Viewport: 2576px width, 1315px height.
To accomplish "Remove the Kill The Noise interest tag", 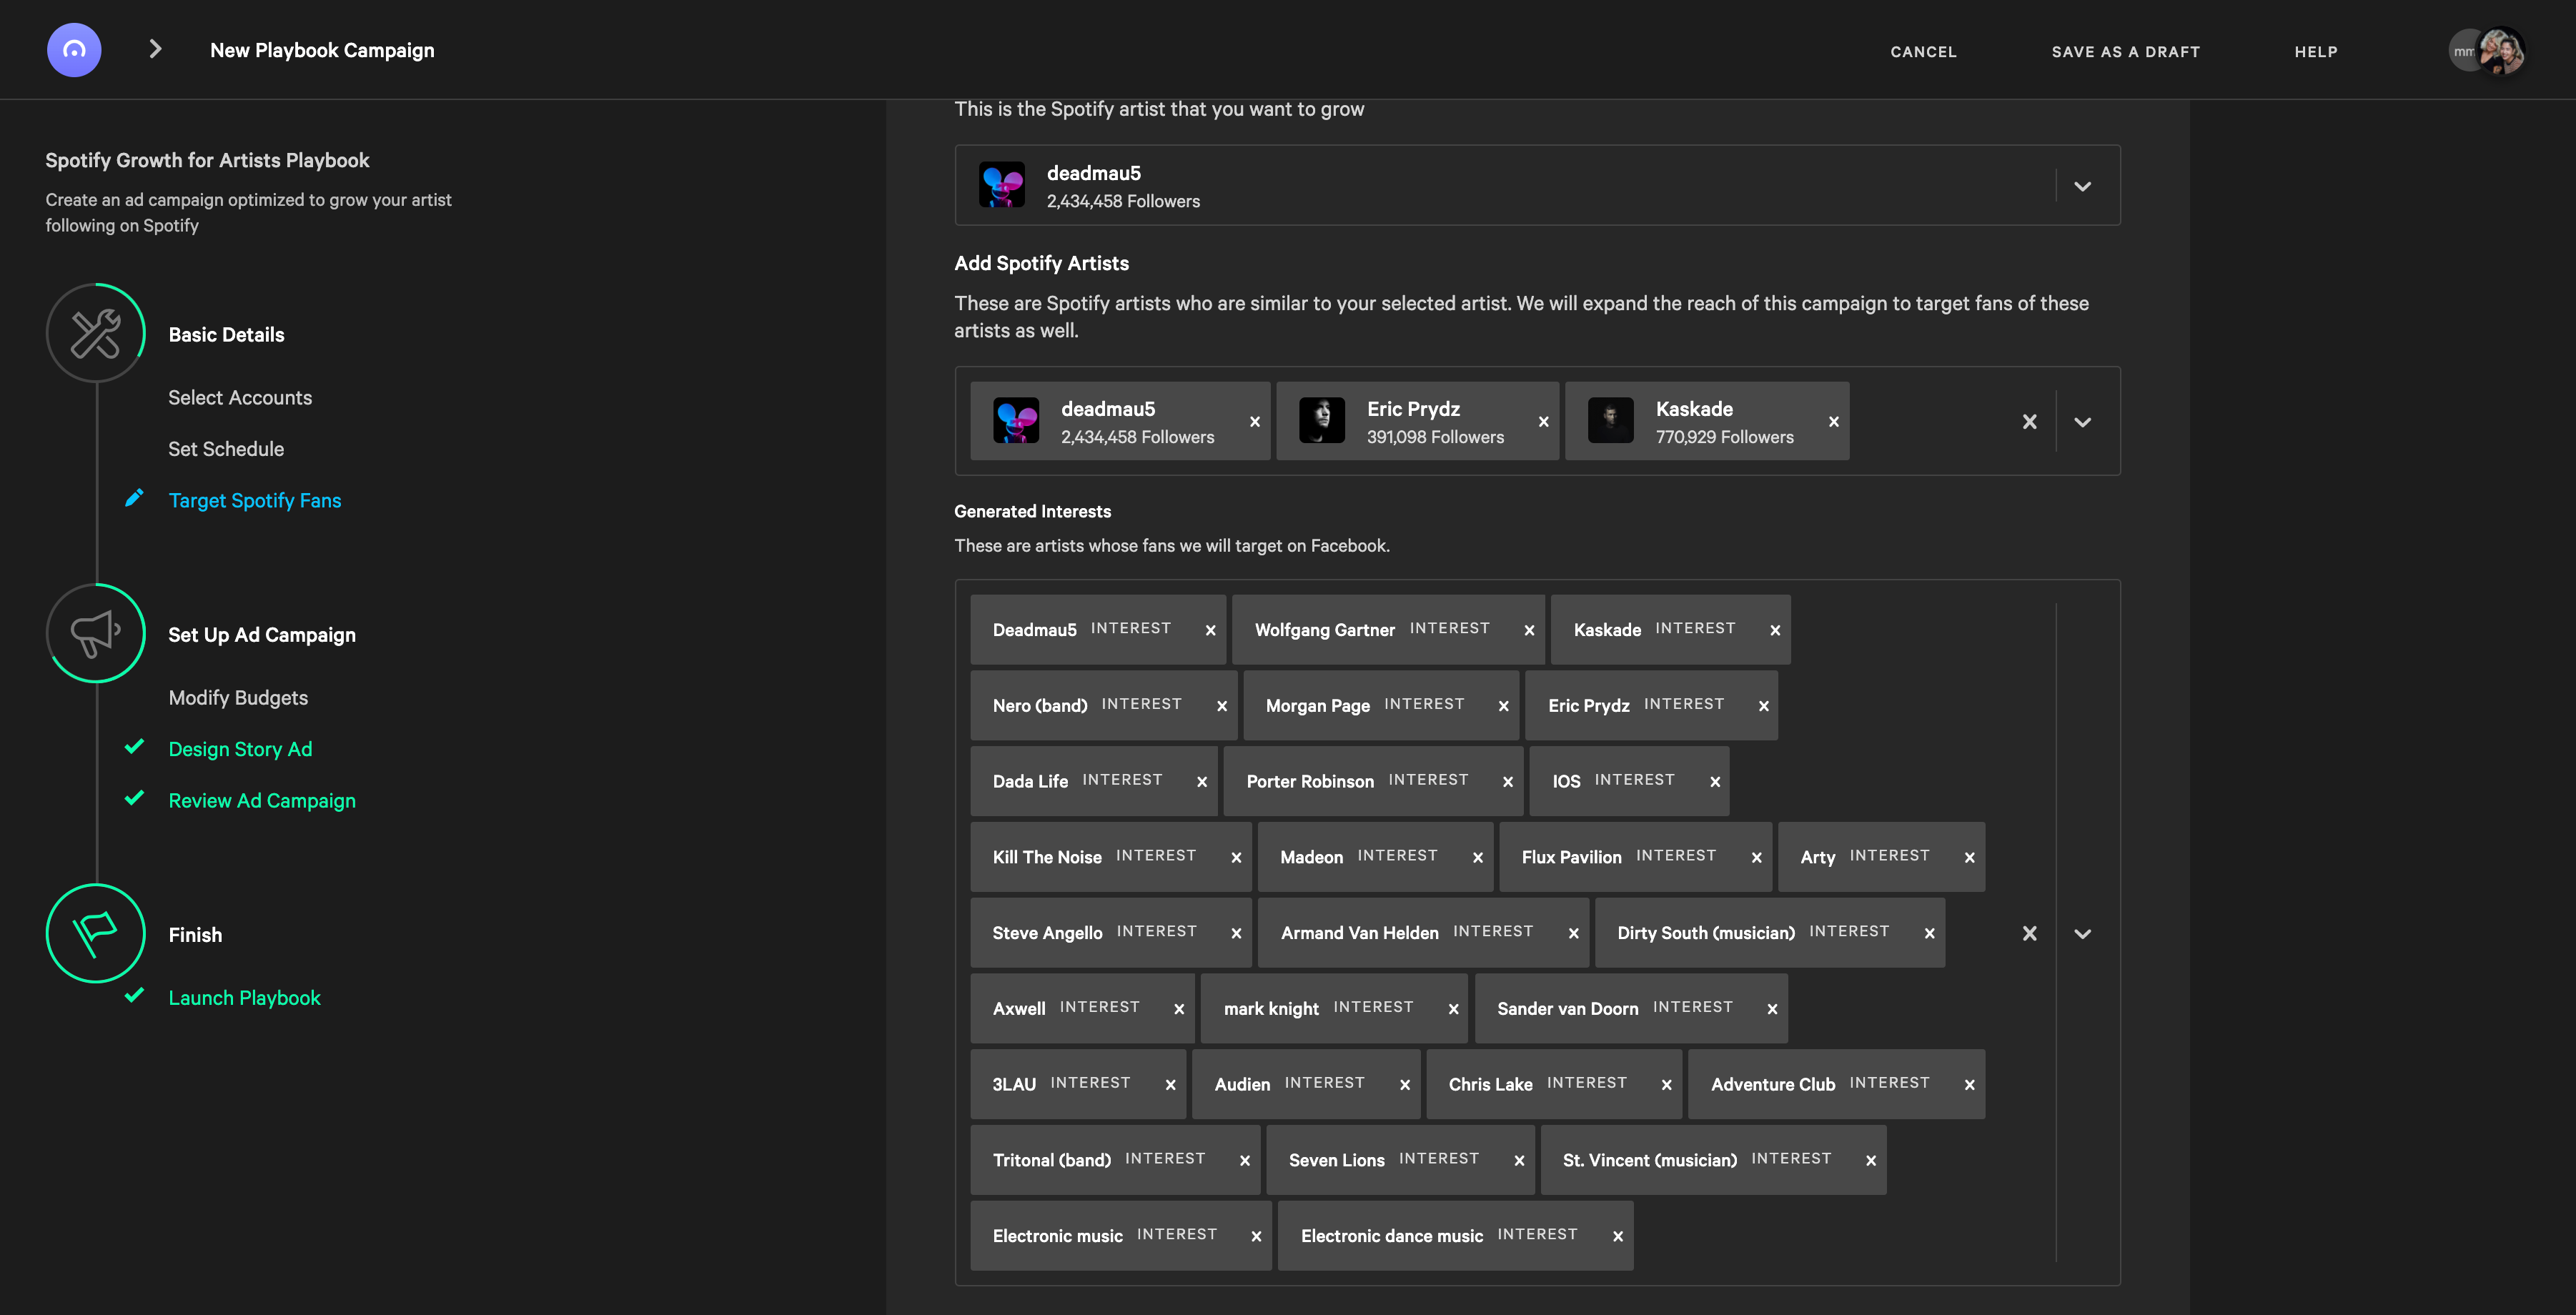I will point(1236,858).
